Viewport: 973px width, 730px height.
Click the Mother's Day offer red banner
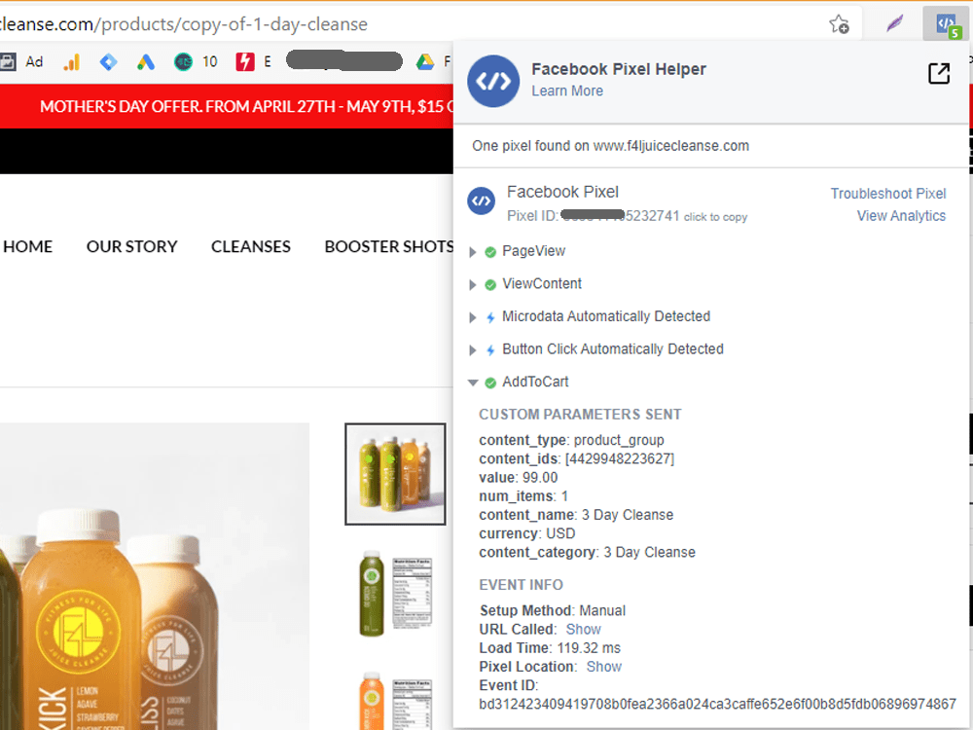pos(227,106)
